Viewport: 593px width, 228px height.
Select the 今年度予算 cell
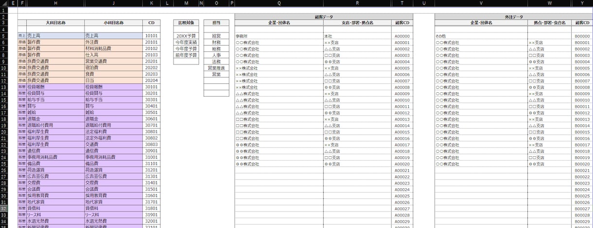186,49
